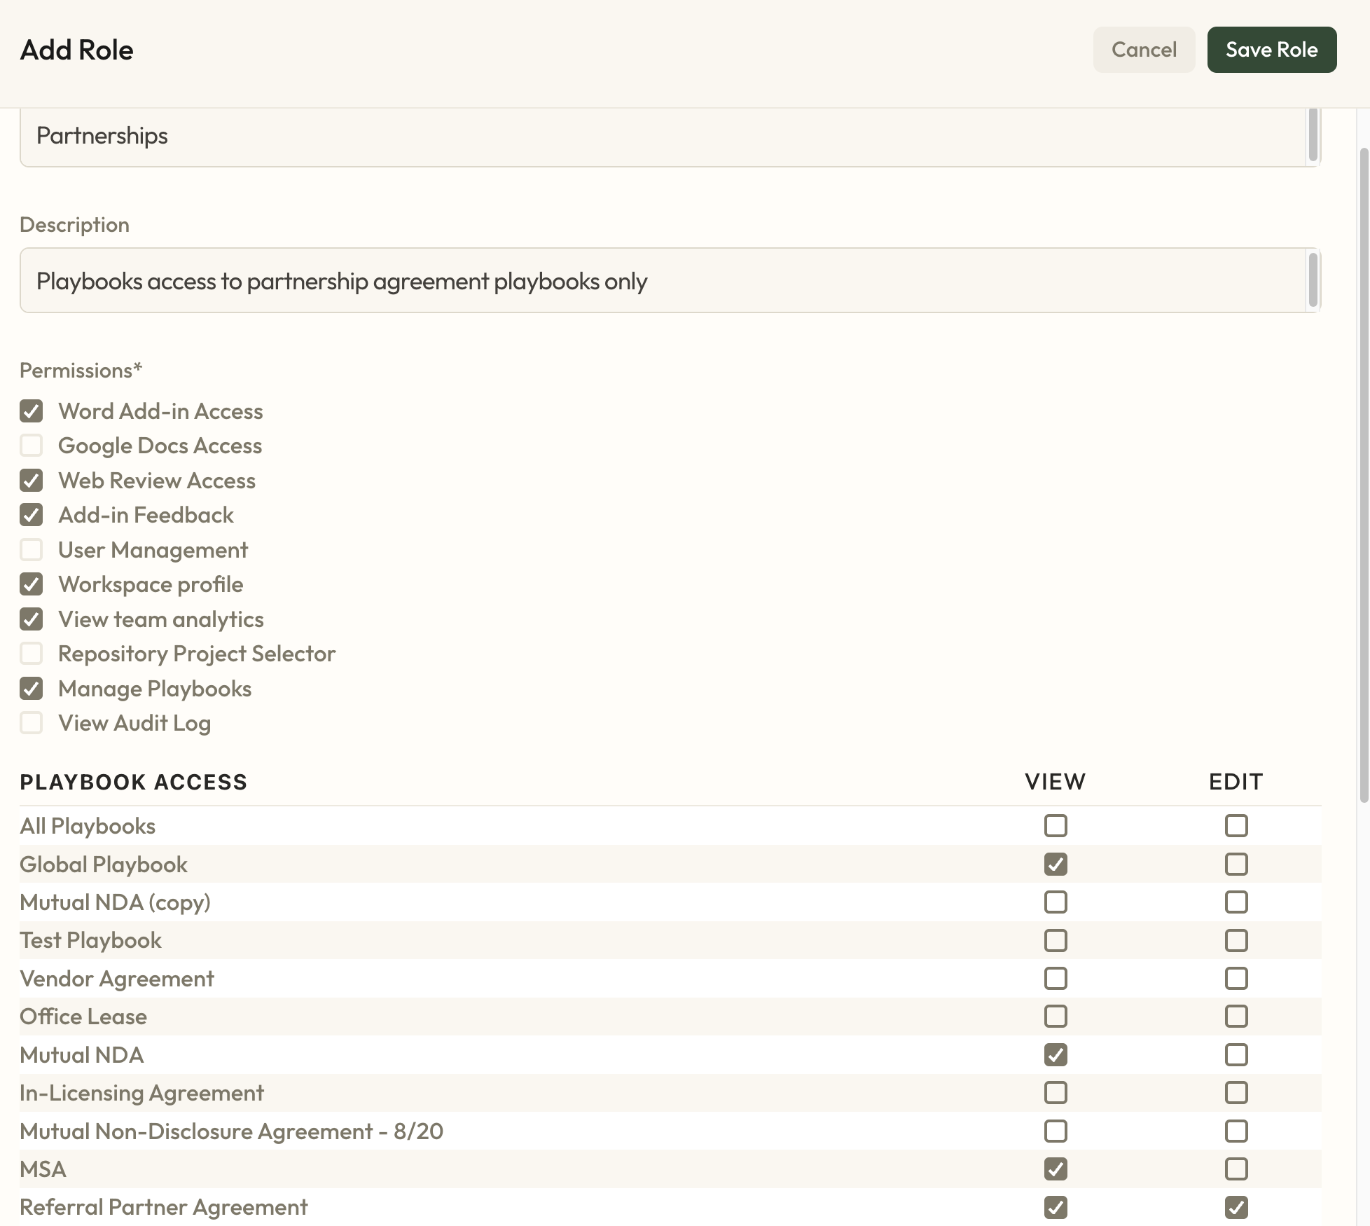
Task: Enable View for Vendor Agreement
Action: [1055, 979]
